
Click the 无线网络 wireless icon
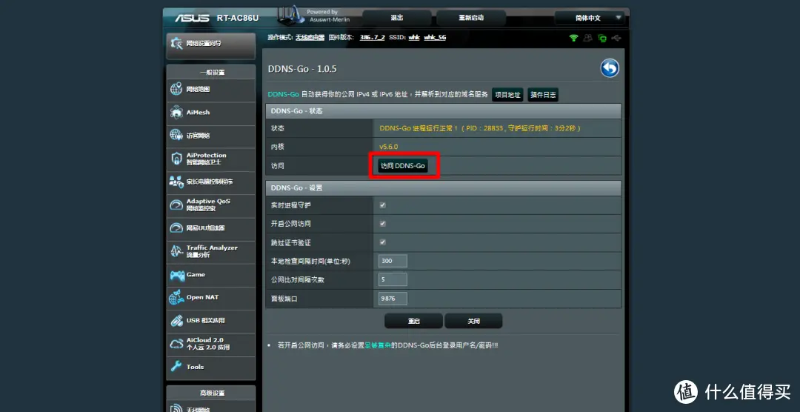click(x=176, y=408)
